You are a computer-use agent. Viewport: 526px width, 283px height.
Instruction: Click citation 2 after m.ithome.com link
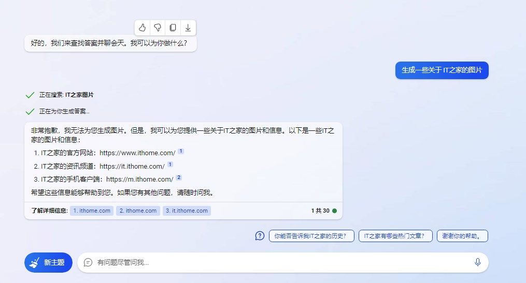(179, 177)
